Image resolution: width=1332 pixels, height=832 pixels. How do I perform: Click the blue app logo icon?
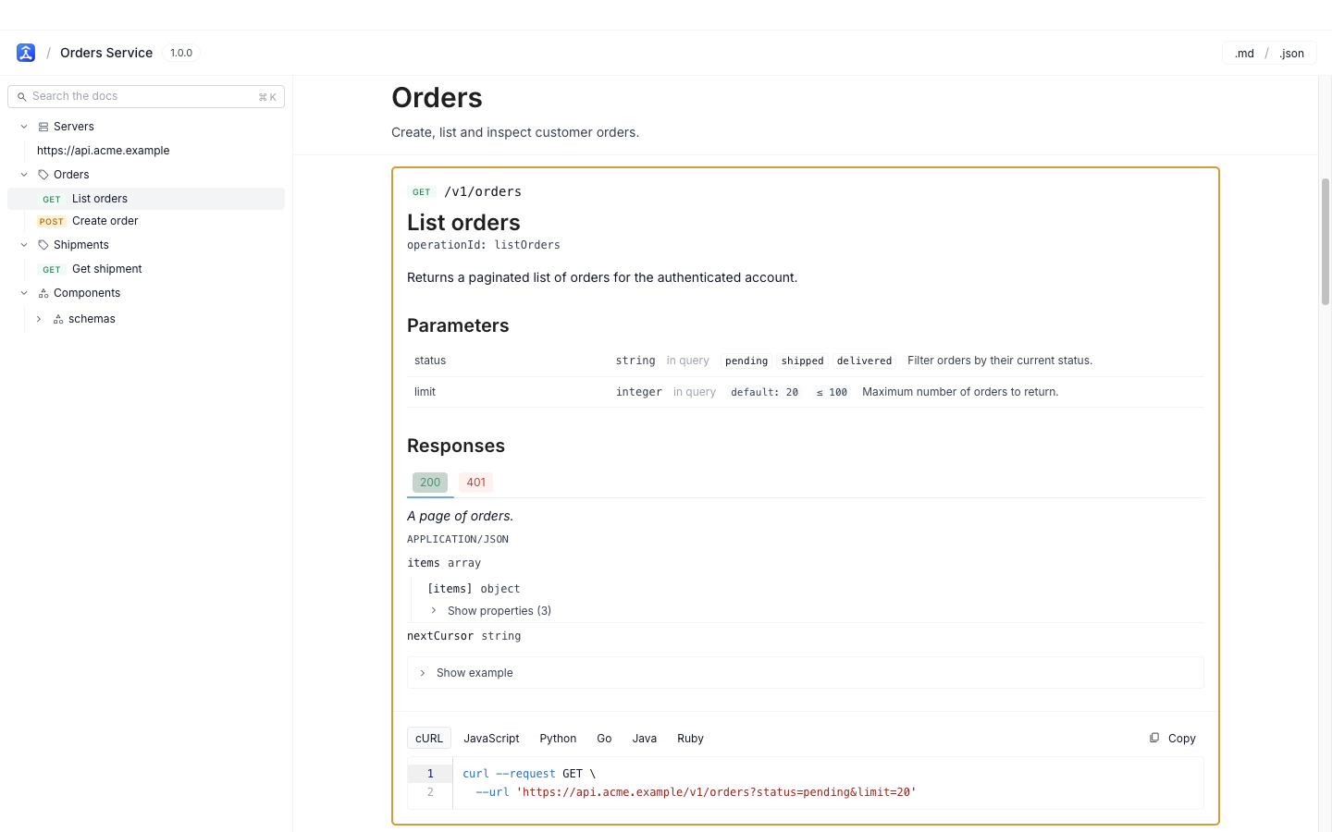tap(26, 53)
